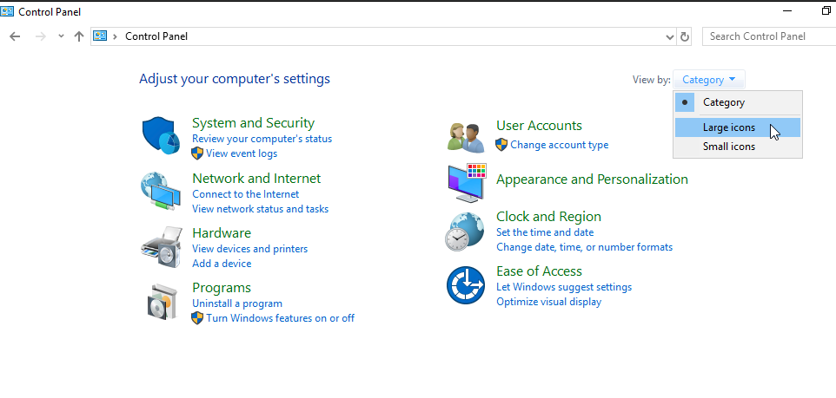Open the Ease of Access icon
This screenshot has height=398, width=836.
pos(466,286)
